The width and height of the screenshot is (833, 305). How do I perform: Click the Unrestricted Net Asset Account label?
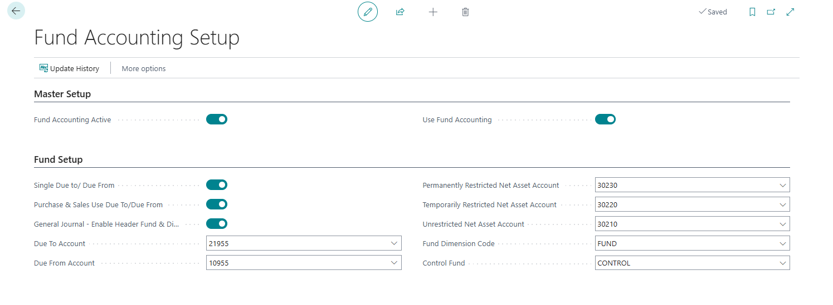click(x=474, y=224)
